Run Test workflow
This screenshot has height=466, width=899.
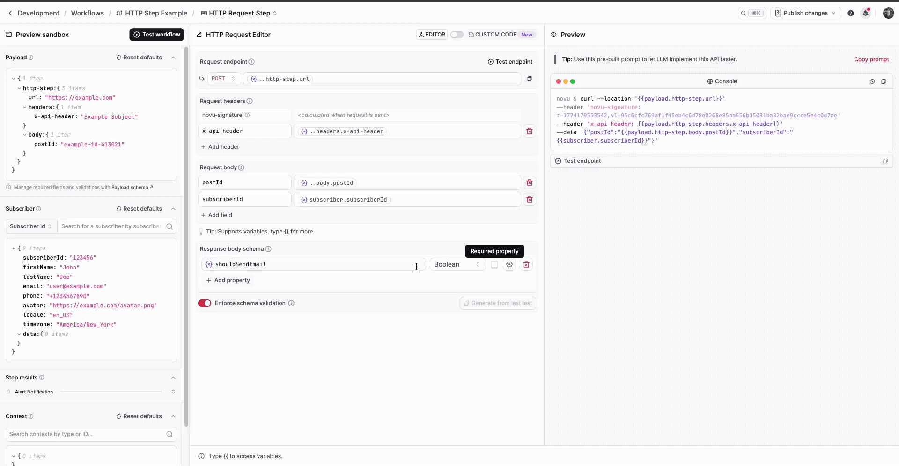point(156,35)
